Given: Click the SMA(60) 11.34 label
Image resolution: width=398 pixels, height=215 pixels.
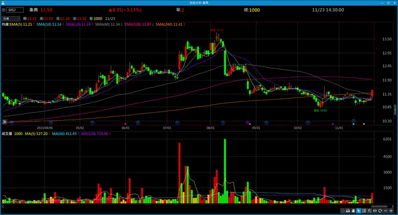Looking at the screenshot, I should point(108,25).
